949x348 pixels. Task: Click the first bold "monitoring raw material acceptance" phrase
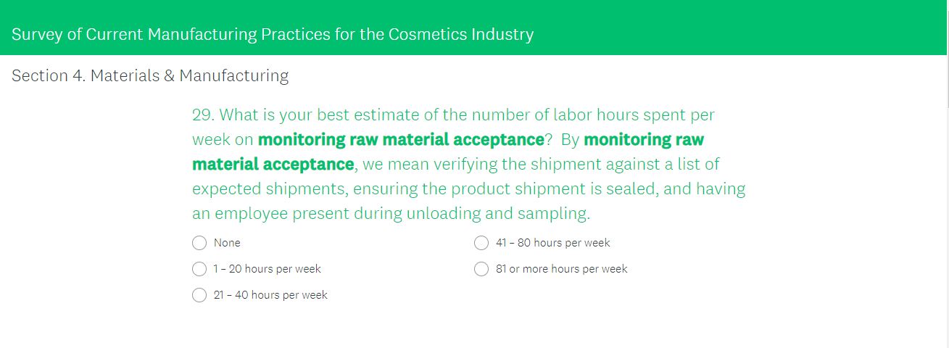point(401,139)
